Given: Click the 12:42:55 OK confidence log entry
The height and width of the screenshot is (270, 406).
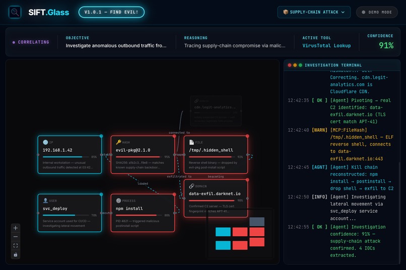Looking at the screenshot, I should 341,241.
